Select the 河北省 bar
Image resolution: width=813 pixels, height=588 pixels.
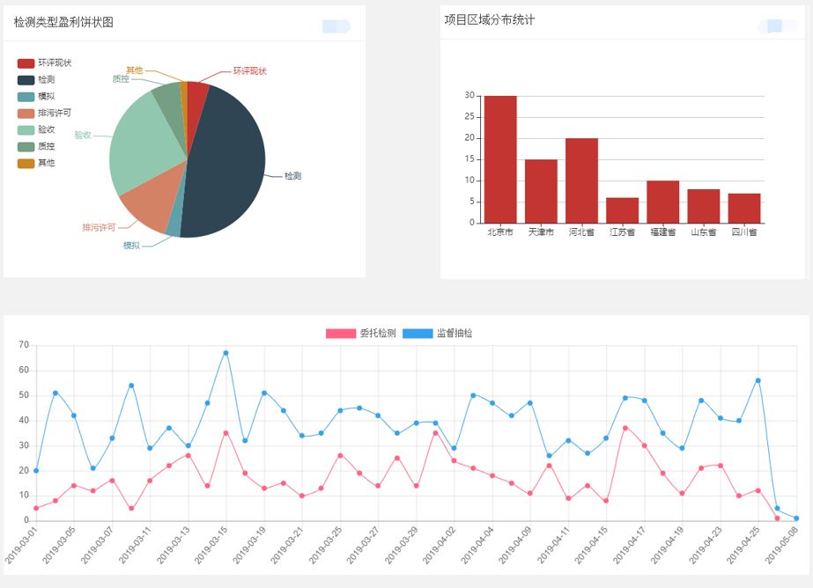[x=581, y=180]
